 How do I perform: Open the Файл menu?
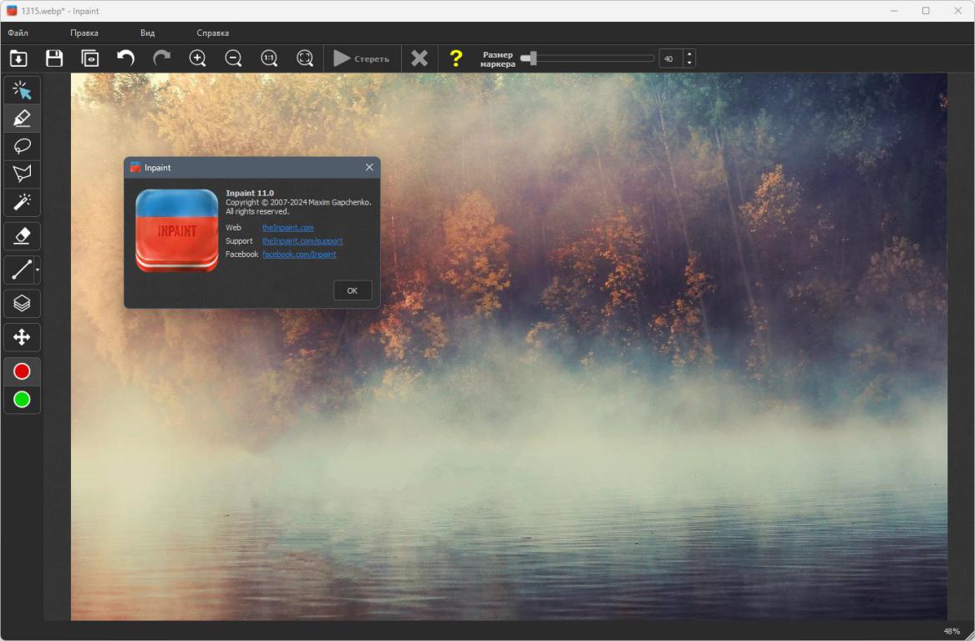(x=18, y=33)
